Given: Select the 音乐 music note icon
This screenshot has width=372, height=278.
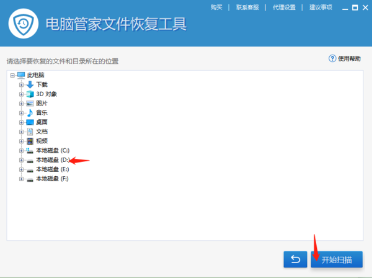Looking at the screenshot, I should click(30, 112).
